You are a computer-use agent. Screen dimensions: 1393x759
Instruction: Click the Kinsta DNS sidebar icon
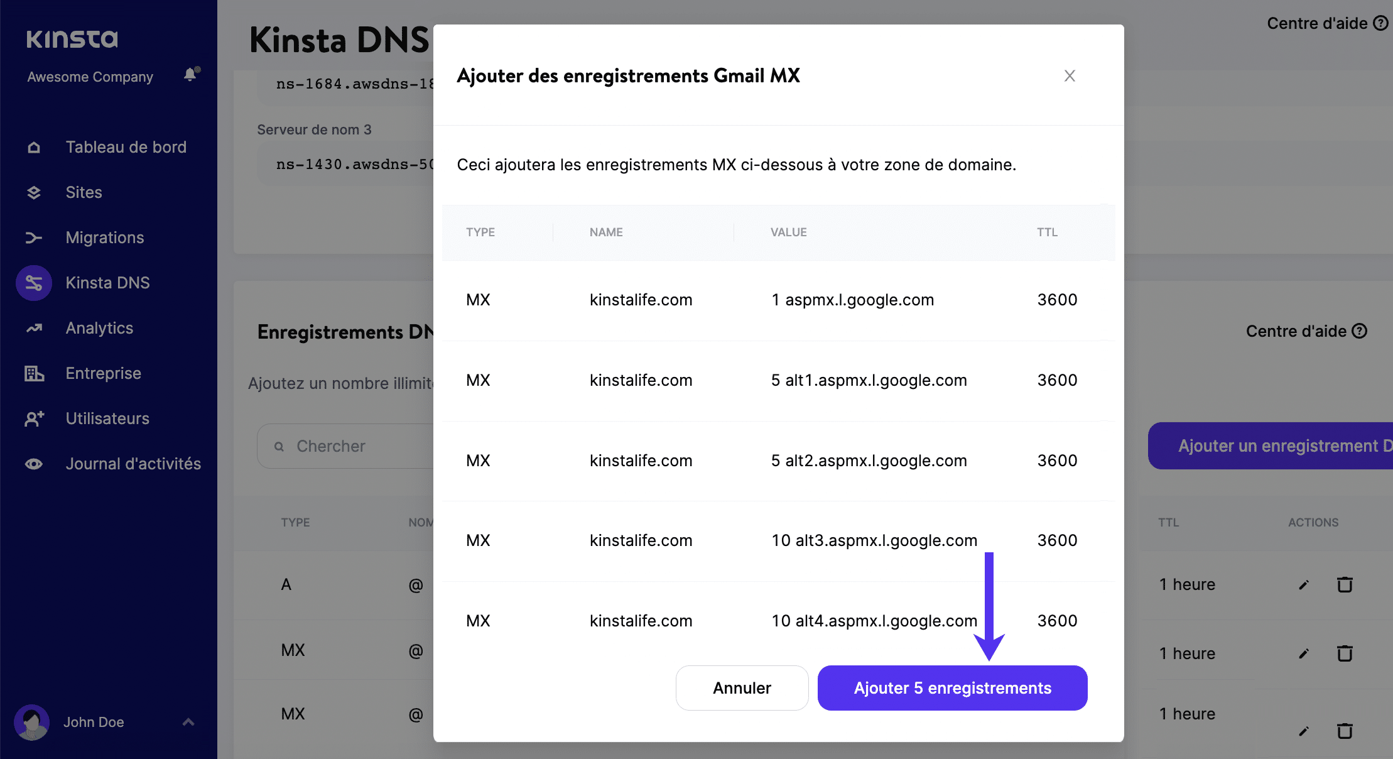click(x=34, y=282)
